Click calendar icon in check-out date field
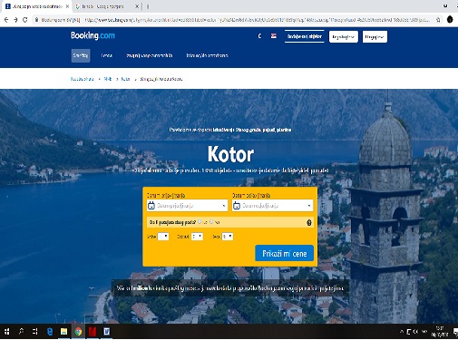This screenshot has height=340, width=458. pos(237,206)
